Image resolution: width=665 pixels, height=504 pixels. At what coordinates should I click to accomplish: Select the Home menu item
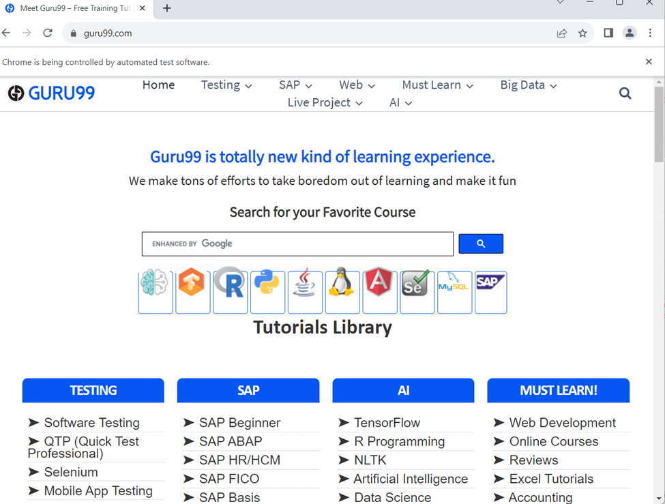pyautogui.click(x=158, y=85)
